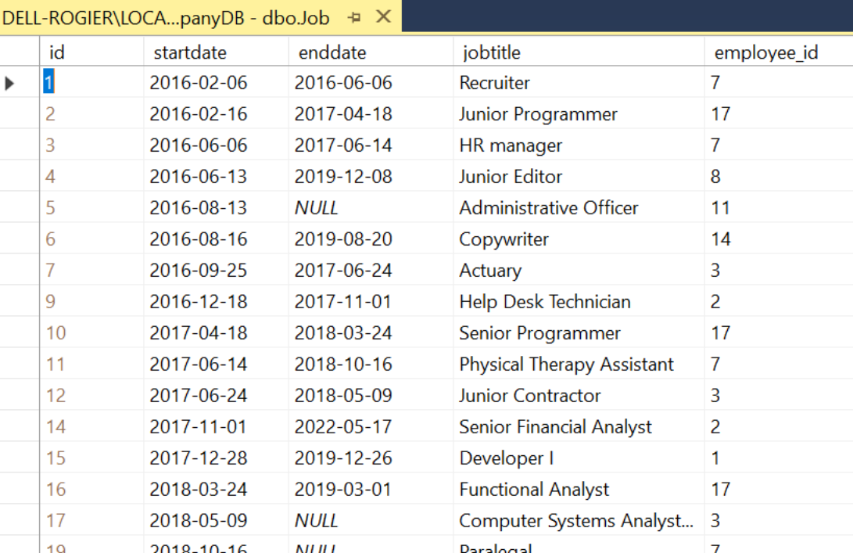Click the HR manager jobtitle cell

point(511,145)
